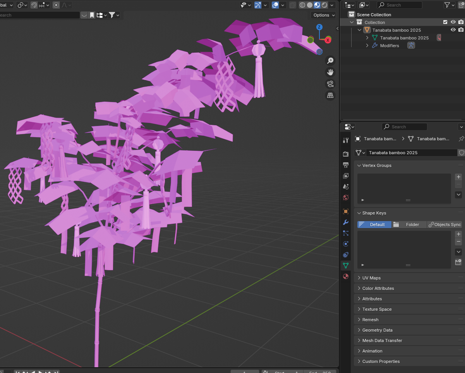Open the Modifiers properties tab

click(346, 222)
